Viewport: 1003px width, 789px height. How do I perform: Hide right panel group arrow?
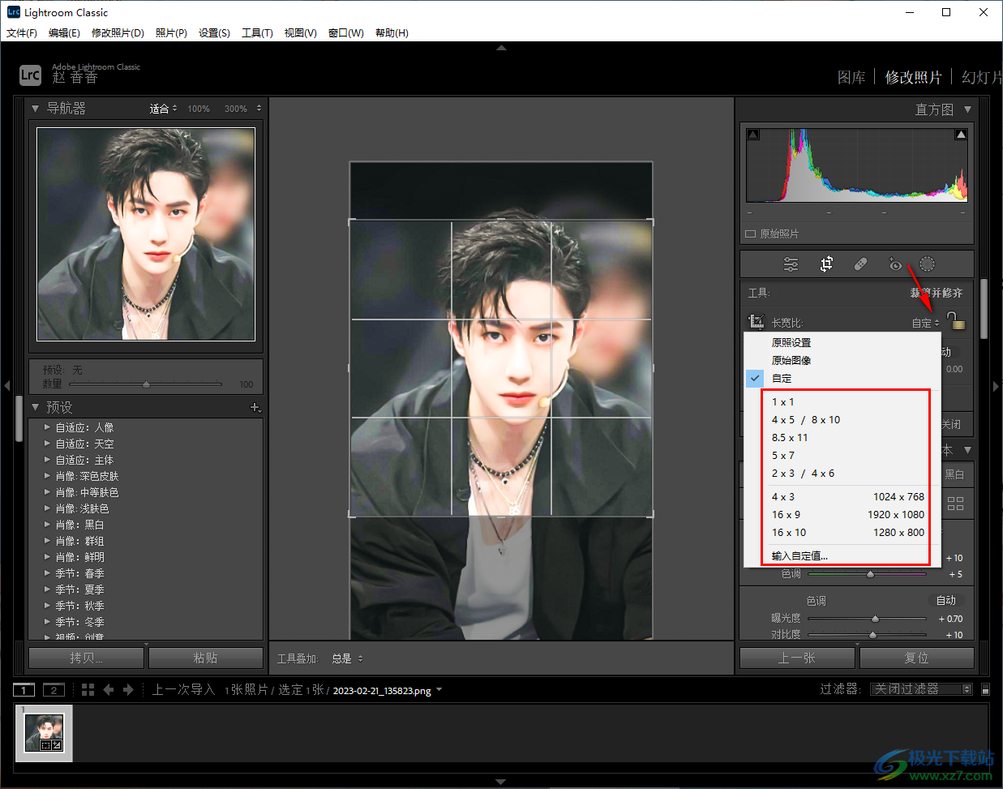997,386
